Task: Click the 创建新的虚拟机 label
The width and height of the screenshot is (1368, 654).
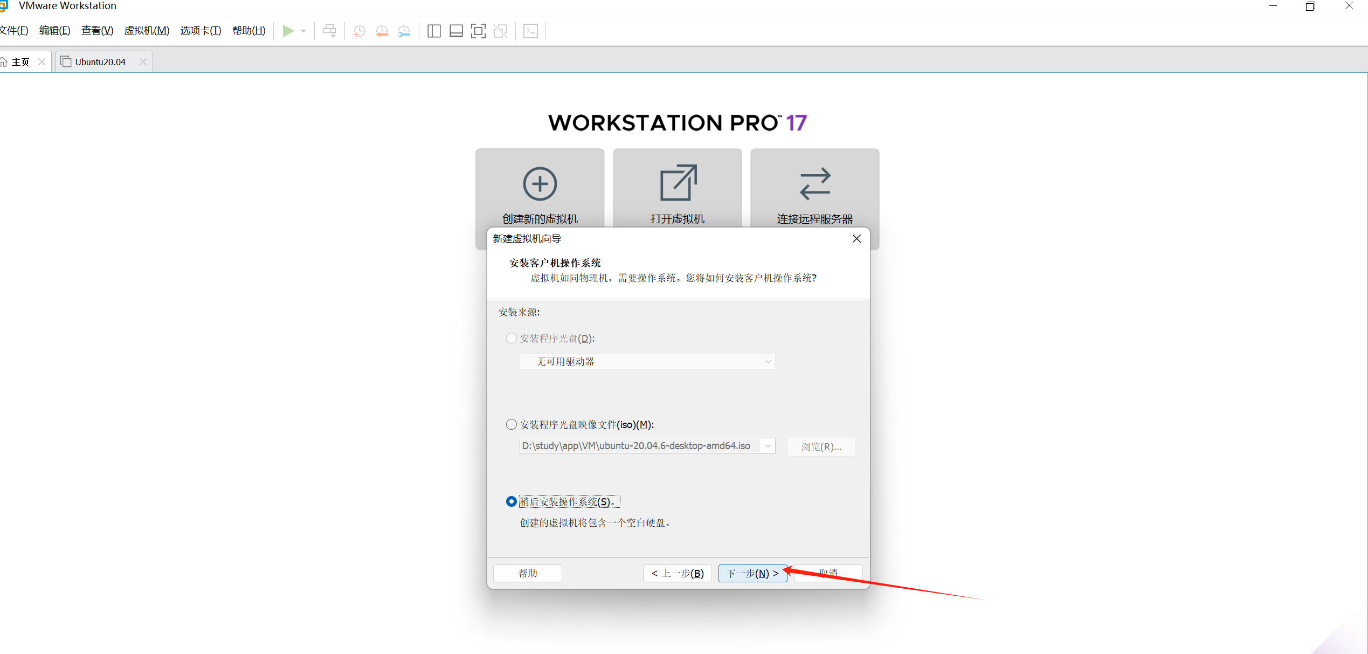Action: [540, 219]
